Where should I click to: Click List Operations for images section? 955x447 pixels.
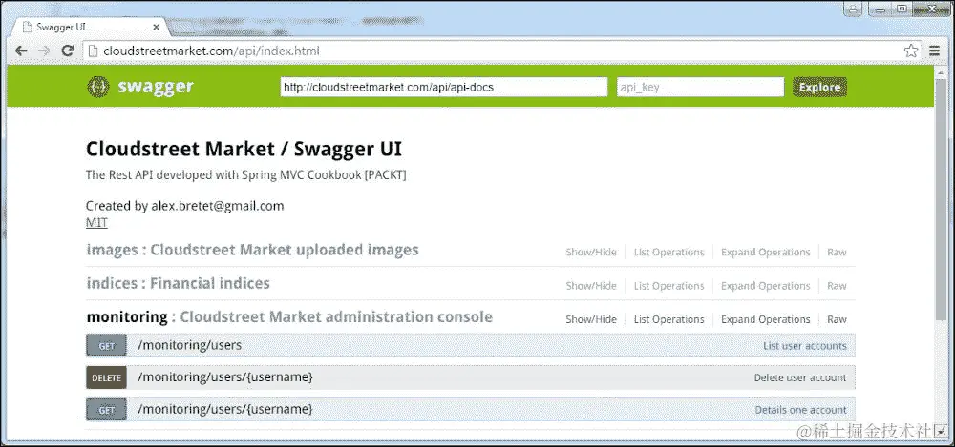coord(668,252)
